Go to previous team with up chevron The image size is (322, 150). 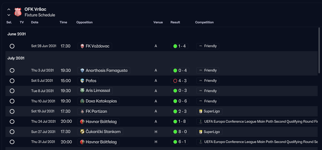(9, 9)
